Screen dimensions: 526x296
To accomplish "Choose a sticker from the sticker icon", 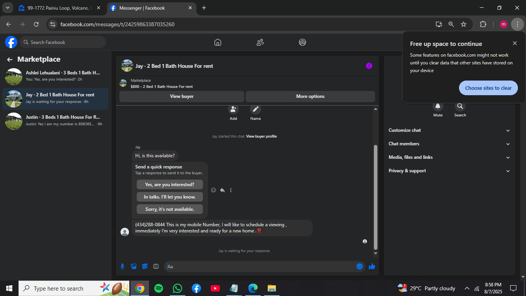I will coord(145,266).
